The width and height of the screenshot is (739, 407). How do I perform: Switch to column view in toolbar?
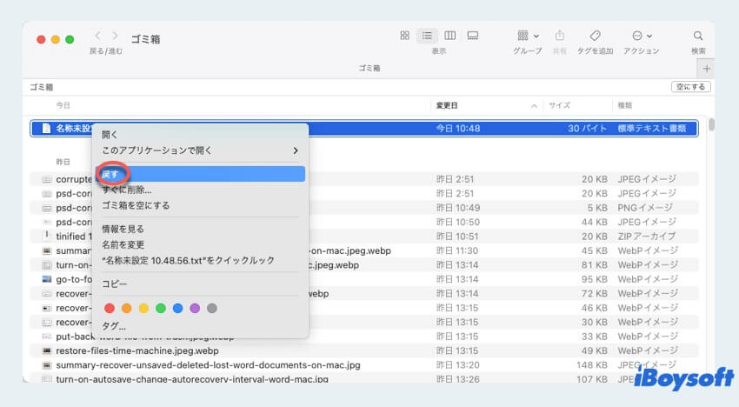pyautogui.click(x=449, y=36)
